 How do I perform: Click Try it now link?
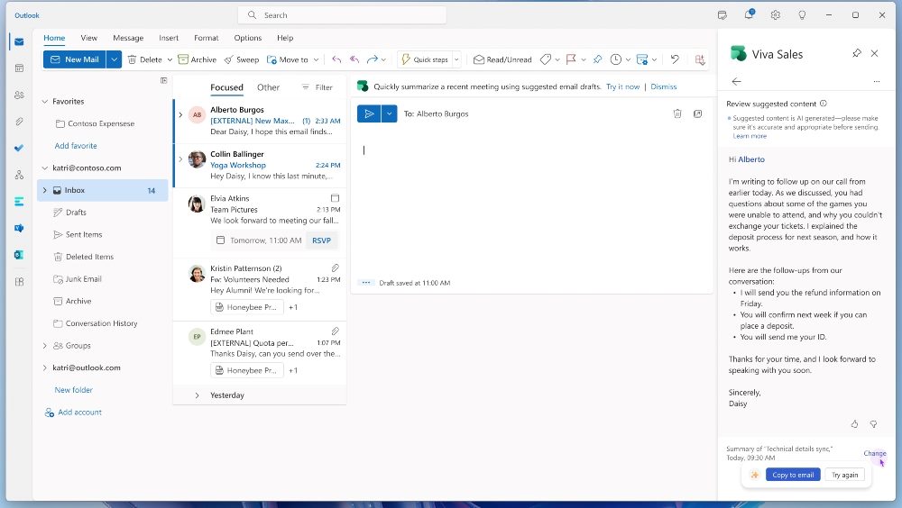(622, 86)
